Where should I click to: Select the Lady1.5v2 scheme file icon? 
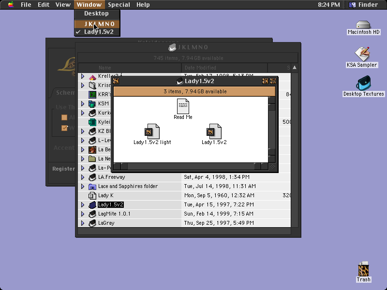point(214,131)
